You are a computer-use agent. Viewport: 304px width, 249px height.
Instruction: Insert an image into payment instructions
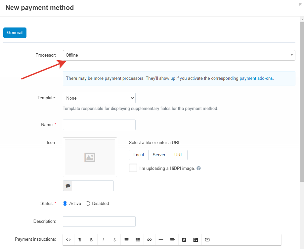(195, 240)
